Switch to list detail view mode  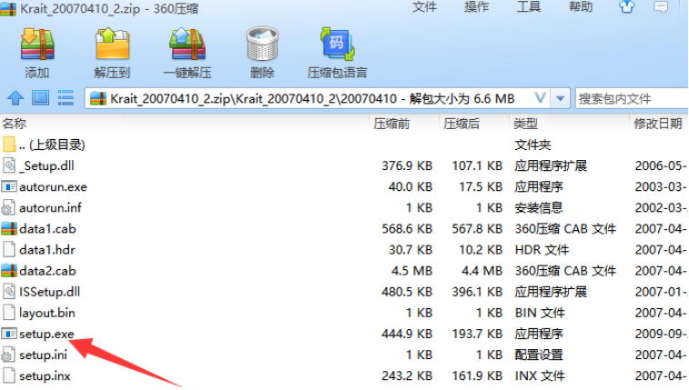point(66,97)
